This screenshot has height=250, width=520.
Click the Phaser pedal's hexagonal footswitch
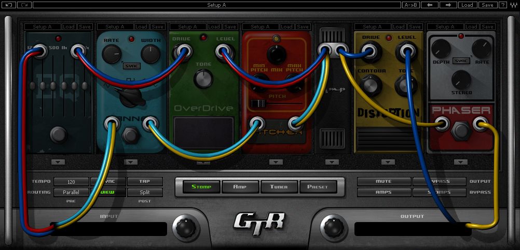(x=461, y=130)
